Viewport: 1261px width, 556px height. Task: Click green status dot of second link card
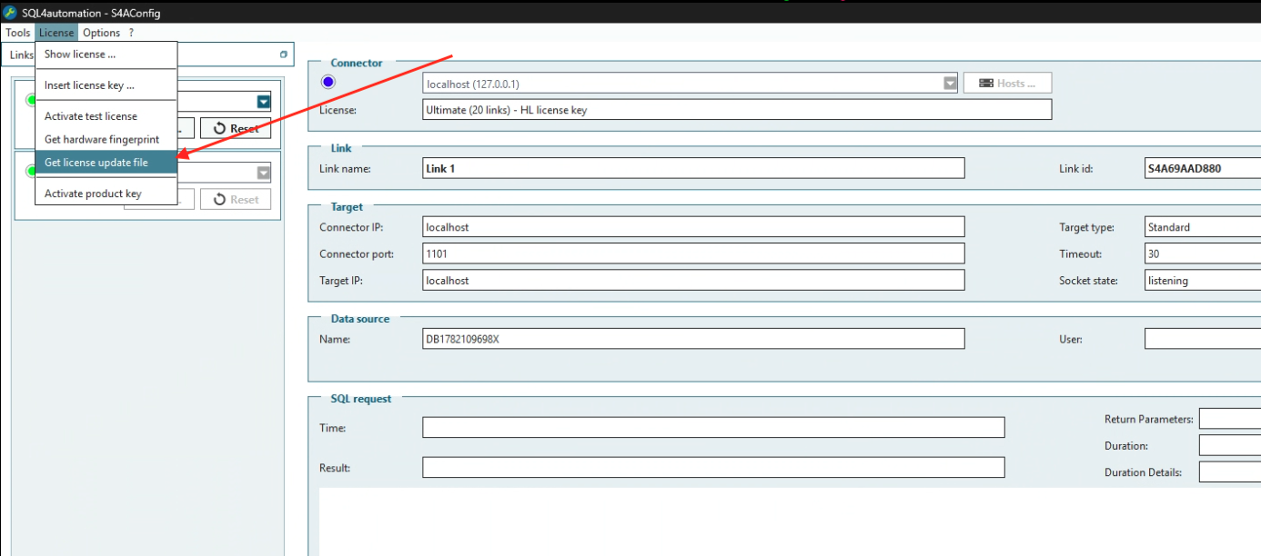(30, 171)
